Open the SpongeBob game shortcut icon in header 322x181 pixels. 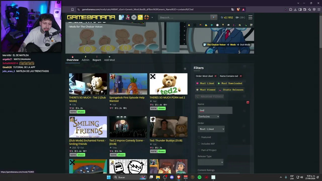[140, 17]
